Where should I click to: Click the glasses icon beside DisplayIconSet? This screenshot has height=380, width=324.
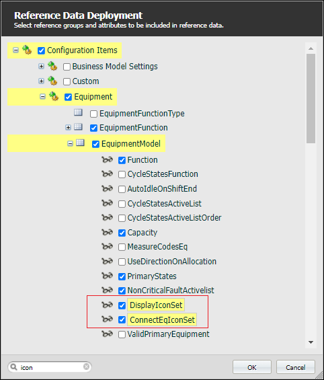(107, 305)
